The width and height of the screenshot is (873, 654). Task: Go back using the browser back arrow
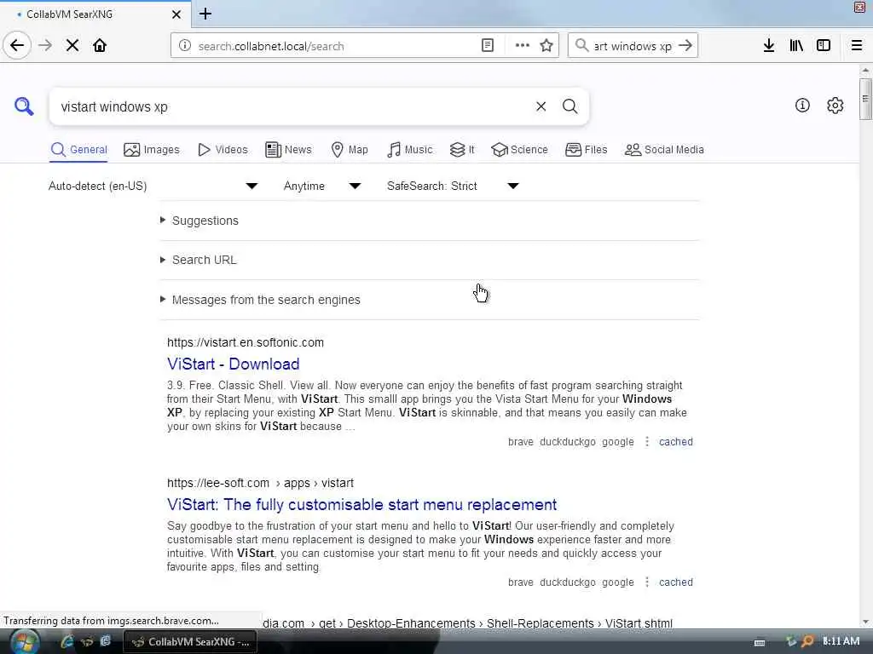(17, 45)
